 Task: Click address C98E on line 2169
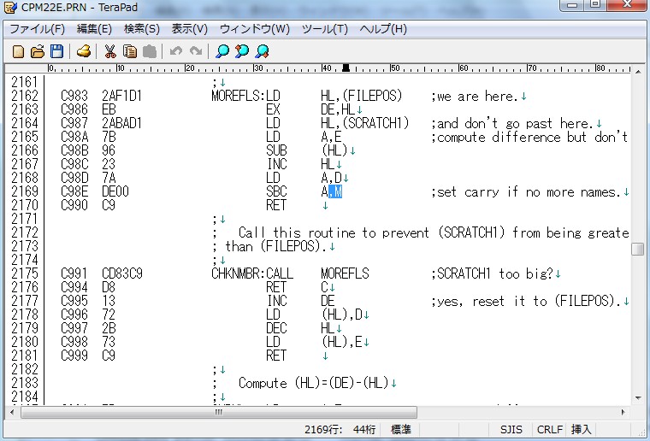tap(74, 191)
